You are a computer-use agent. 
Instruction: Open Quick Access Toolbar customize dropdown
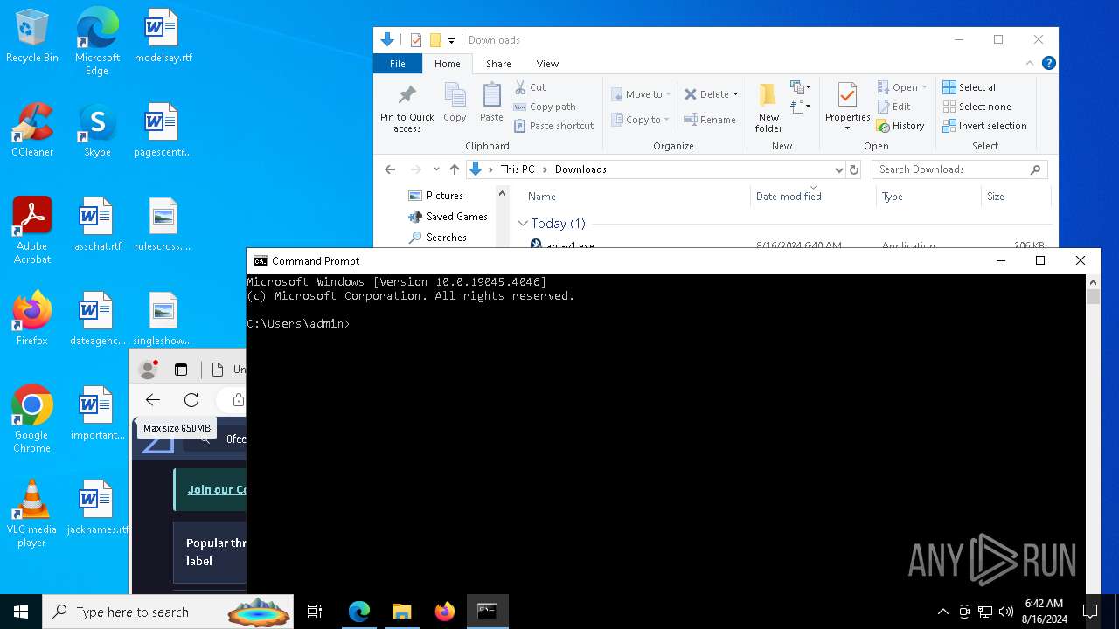(451, 40)
